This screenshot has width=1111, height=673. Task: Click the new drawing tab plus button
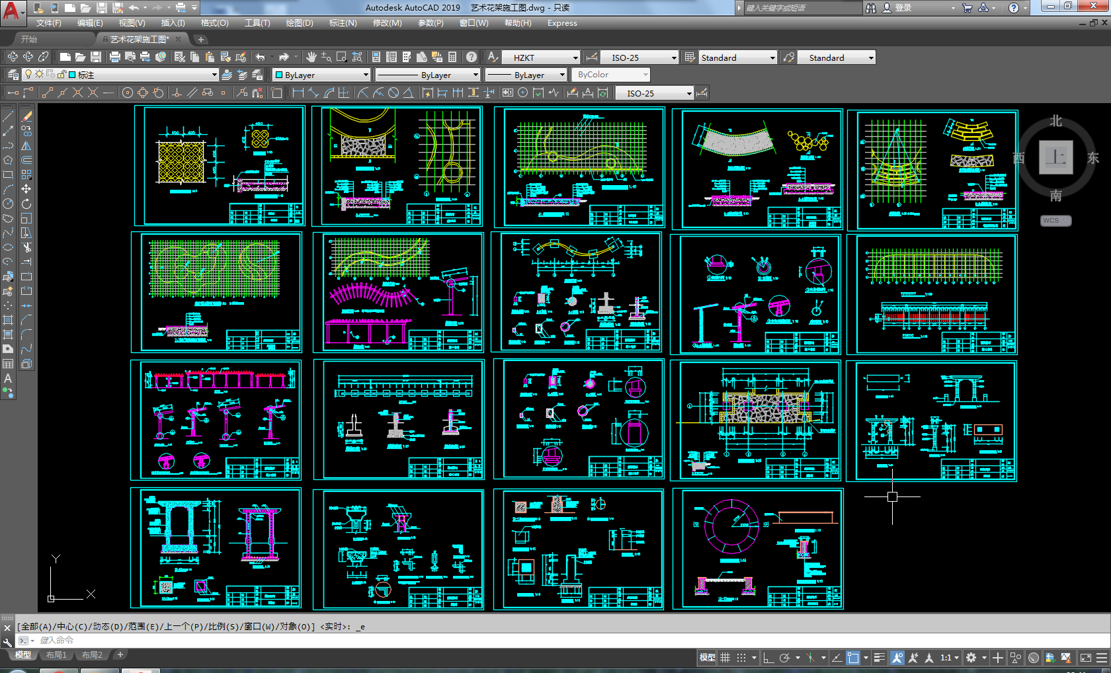point(201,40)
